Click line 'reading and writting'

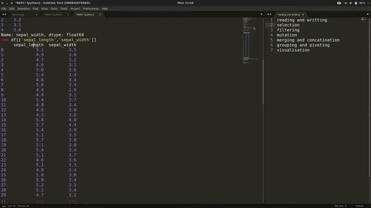coord(302,20)
